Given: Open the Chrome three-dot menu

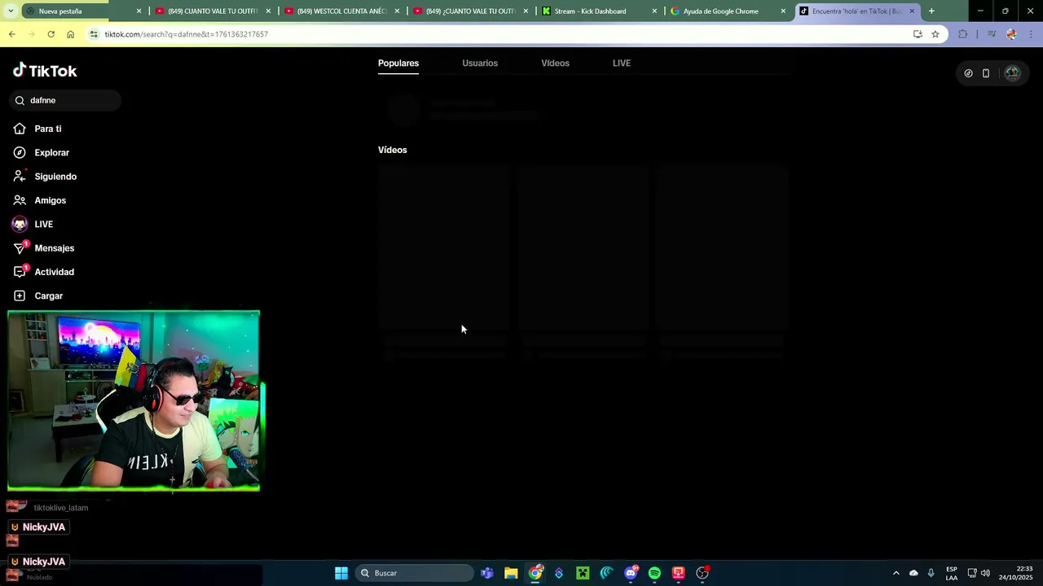Looking at the screenshot, I should pos(1031,34).
